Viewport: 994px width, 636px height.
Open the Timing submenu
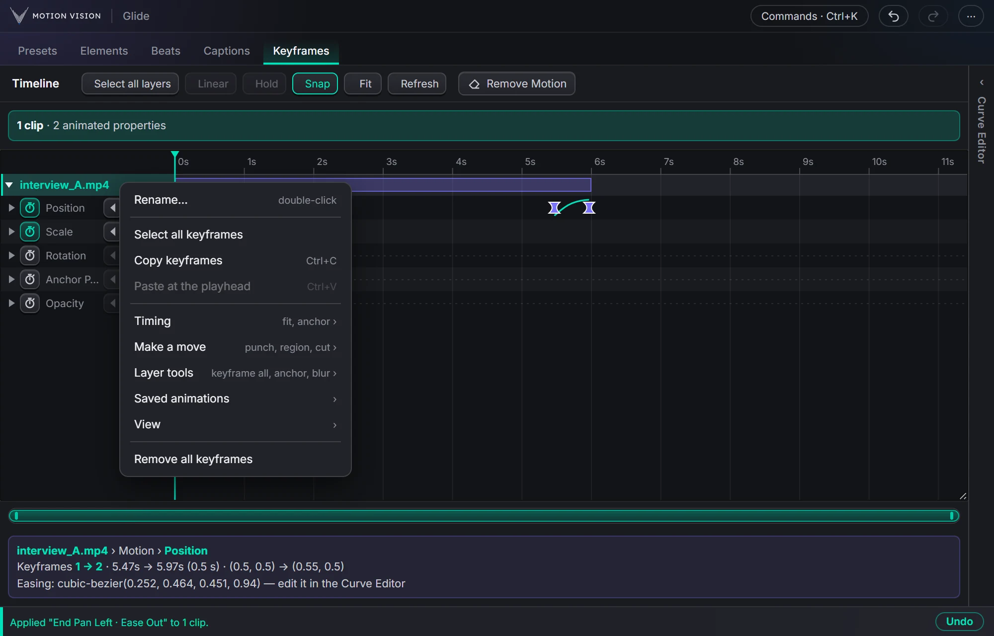(236, 321)
